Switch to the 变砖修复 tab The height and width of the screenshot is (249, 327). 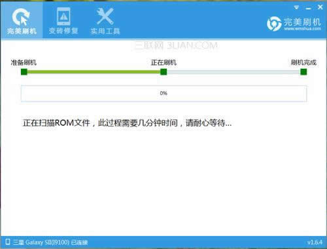tap(63, 21)
